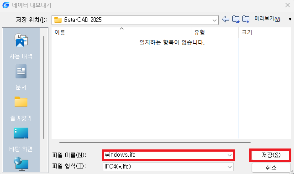Expand the 저장 위치 location dropdown
The height and width of the screenshot is (174, 294).
coord(214,20)
